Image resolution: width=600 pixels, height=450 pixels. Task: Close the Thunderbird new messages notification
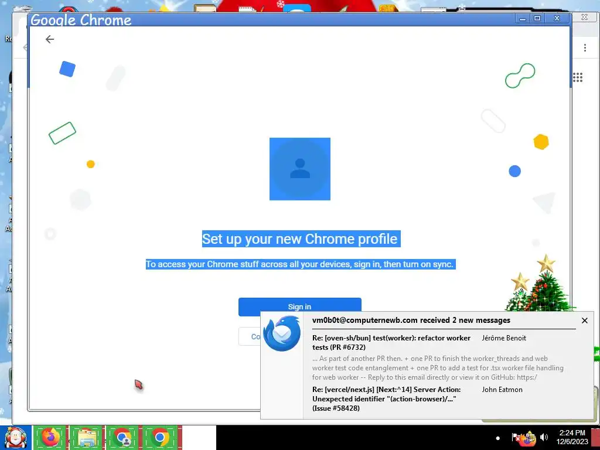pyautogui.click(x=584, y=321)
